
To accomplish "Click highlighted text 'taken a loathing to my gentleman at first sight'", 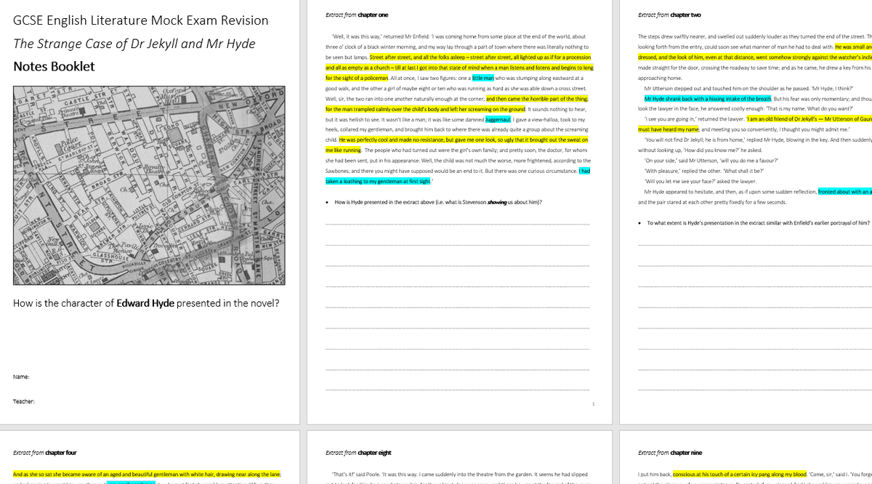I will tap(379, 181).
